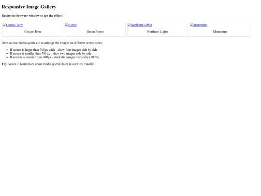Image resolution: width=261 pixels, height=196 pixels.
Task: Click the 'Mountains' caption below the link
Action: tap(220, 31)
